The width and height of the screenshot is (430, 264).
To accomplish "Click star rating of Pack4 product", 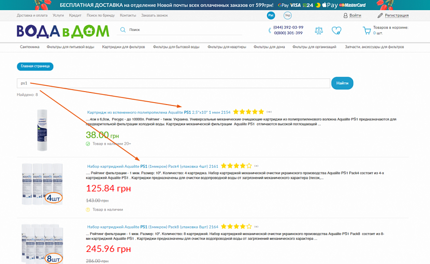I will point(236,166).
